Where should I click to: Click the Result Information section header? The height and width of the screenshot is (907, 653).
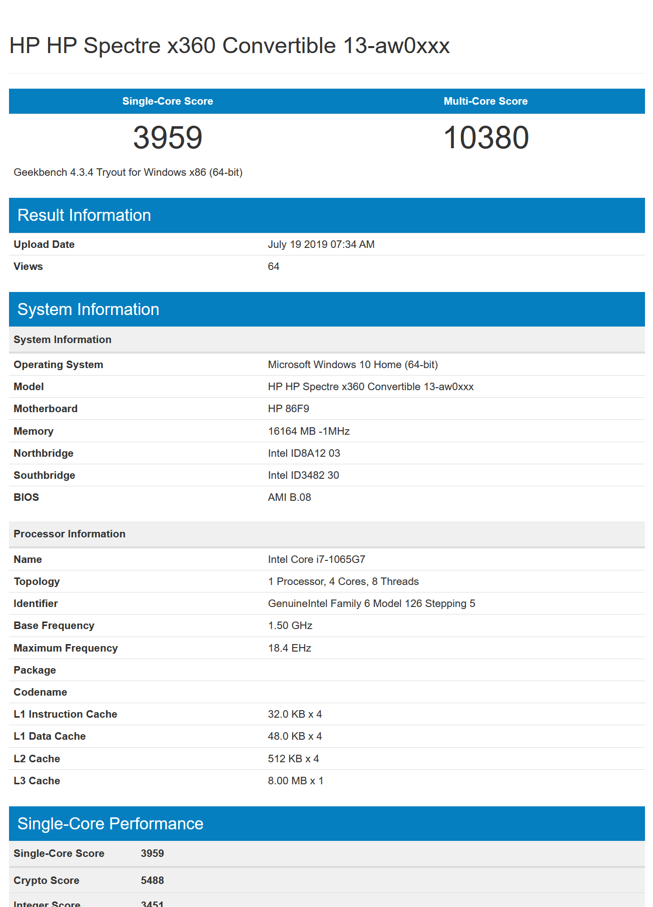click(84, 215)
